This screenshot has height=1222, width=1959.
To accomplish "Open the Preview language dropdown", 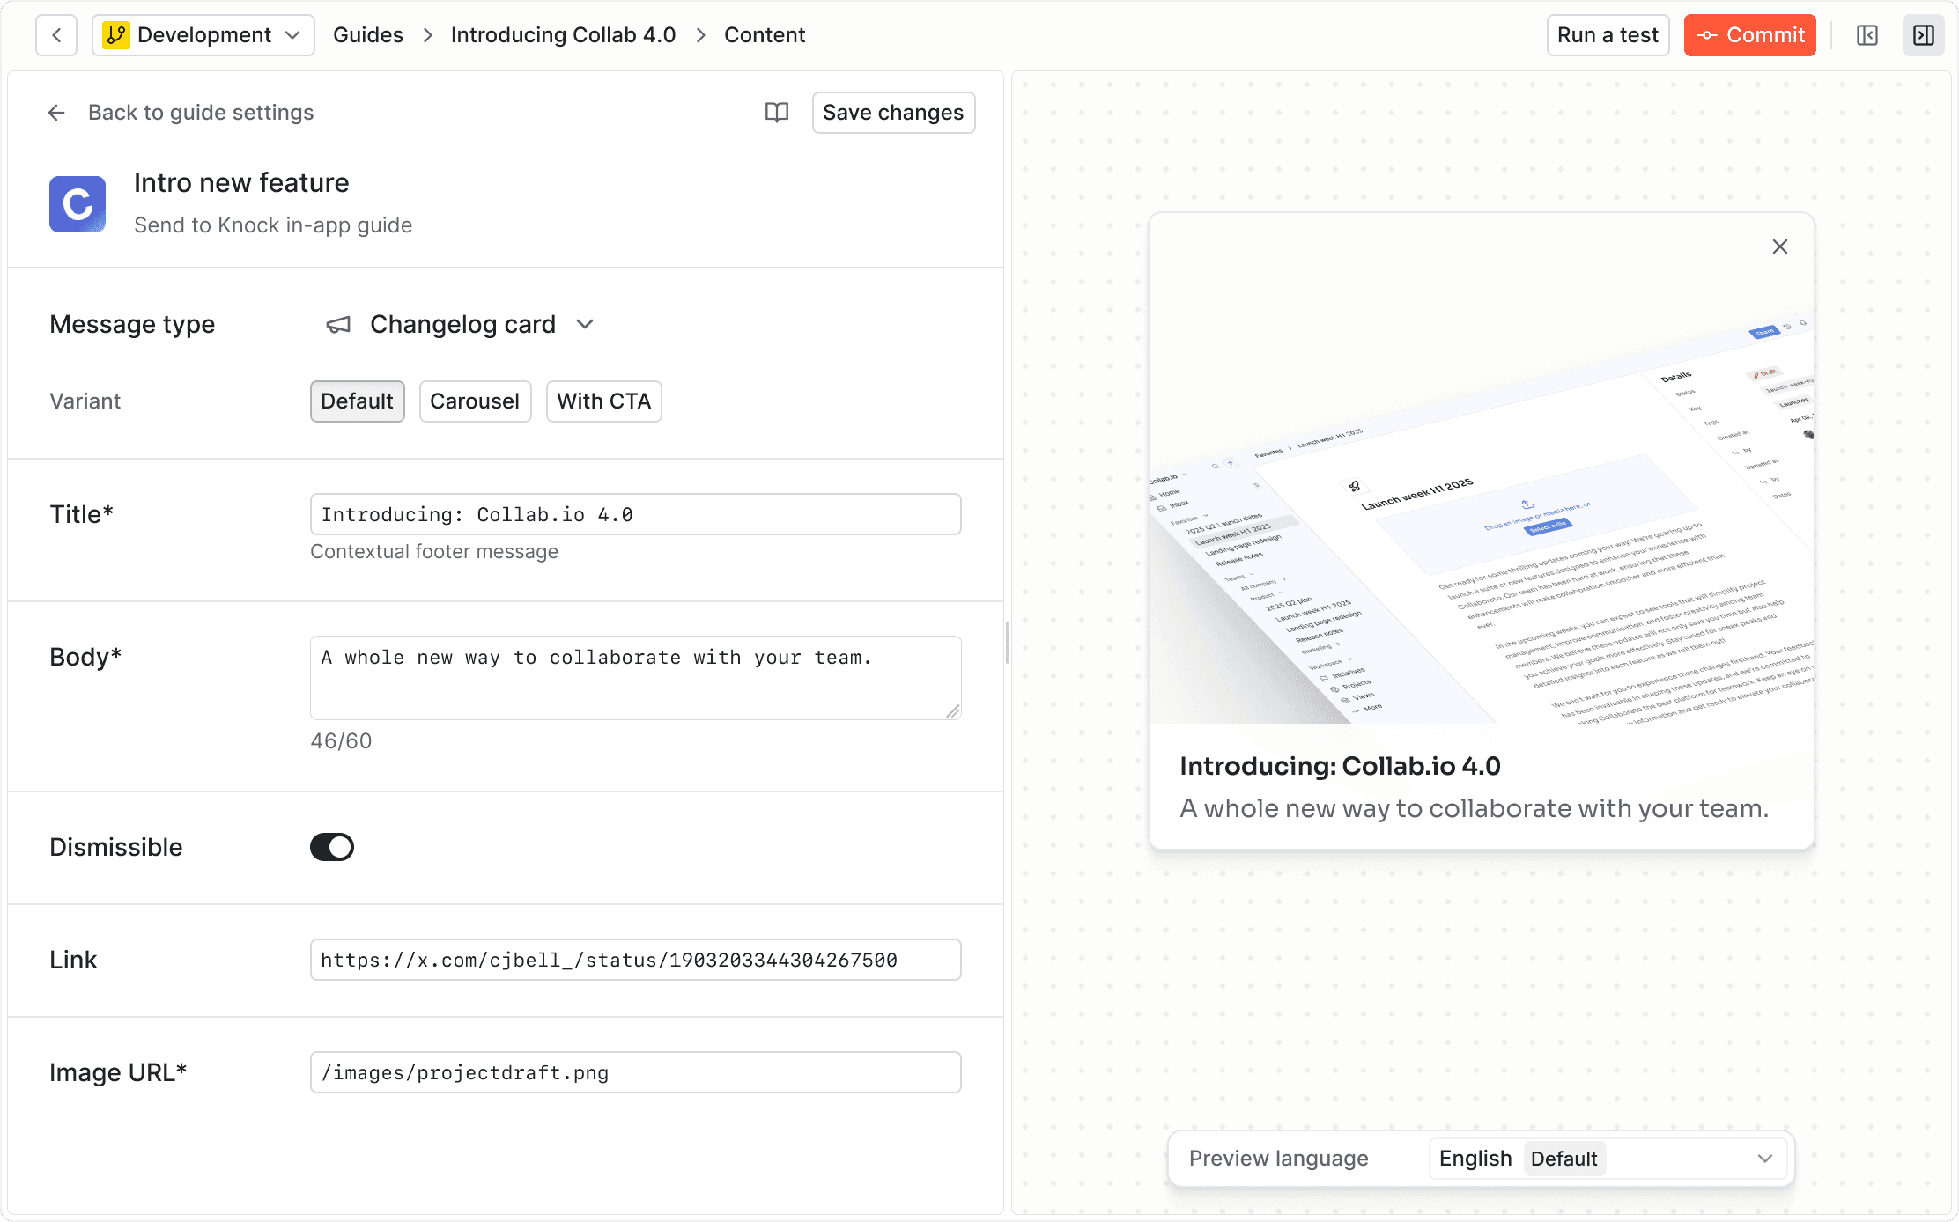I will pos(1608,1159).
